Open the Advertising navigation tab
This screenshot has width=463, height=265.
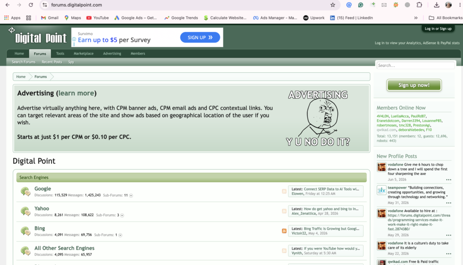pos(112,53)
